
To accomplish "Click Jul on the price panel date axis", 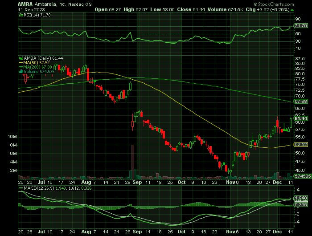I will pyautogui.click(x=41, y=182).
